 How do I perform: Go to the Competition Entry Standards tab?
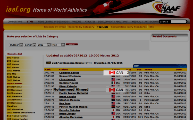pos(129,27)
